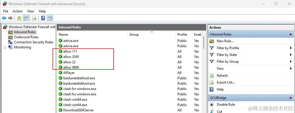Click the Connection Security Rules tree icon
The width and height of the screenshot is (295, 113).
tap(10, 42)
